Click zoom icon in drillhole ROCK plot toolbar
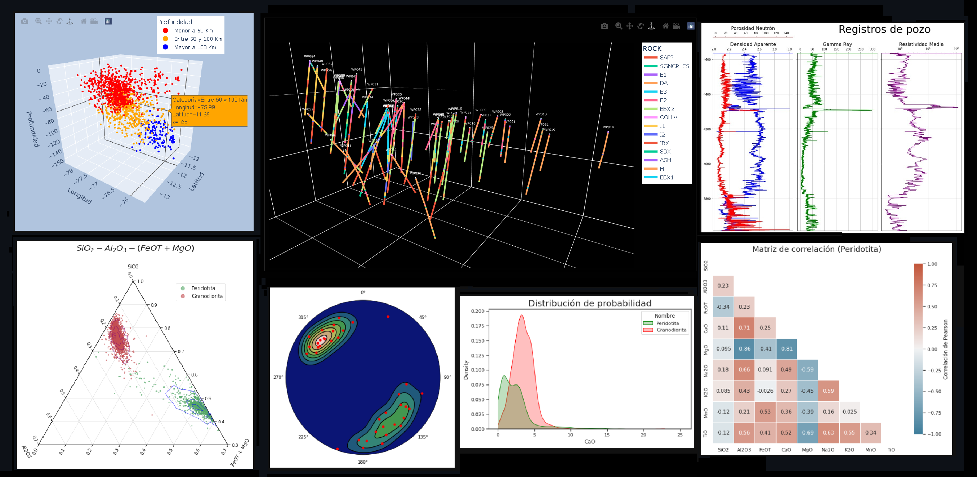The width and height of the screenshot is (977, 477). click(x=619, y=26)
